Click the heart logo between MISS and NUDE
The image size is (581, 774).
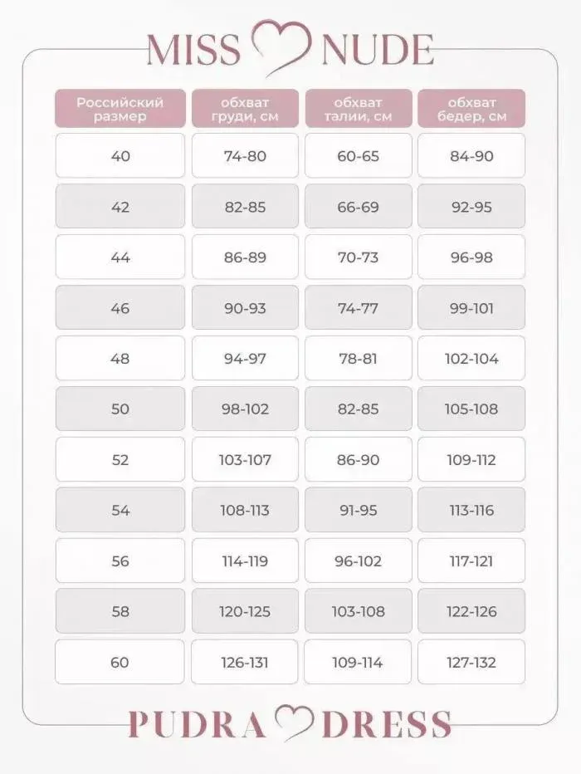click(281, 48)
